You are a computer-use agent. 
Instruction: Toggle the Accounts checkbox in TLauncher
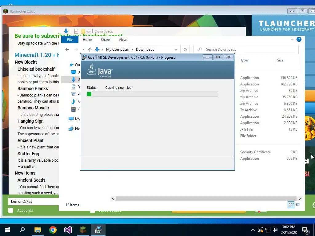(x=11, y=210)
